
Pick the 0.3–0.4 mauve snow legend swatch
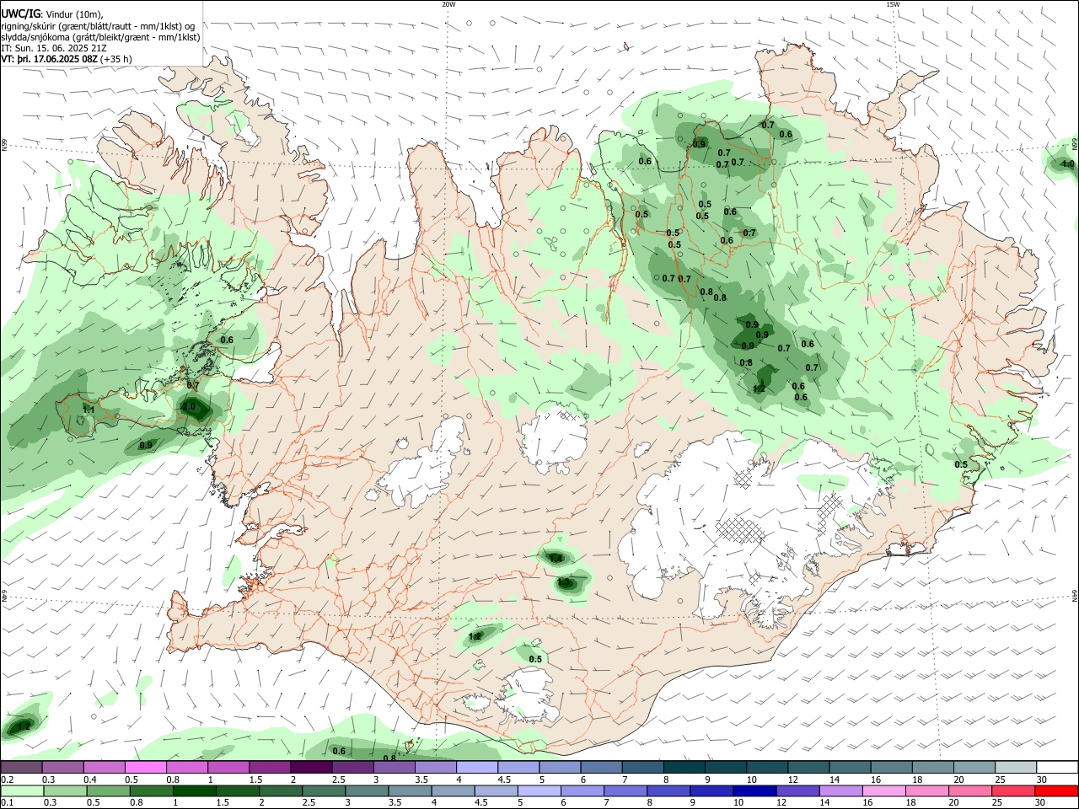point(62,767)
